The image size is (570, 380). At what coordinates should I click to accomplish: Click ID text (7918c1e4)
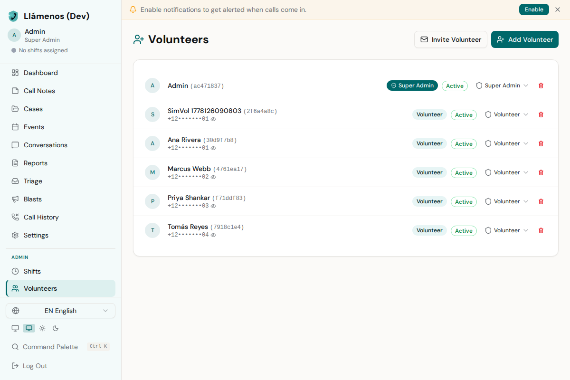pyautogui.click(x=227, y=227)
